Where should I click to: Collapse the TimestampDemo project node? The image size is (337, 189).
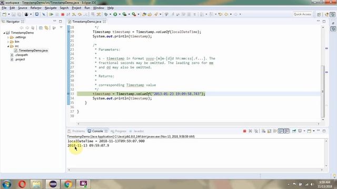[x=4, y=33]
